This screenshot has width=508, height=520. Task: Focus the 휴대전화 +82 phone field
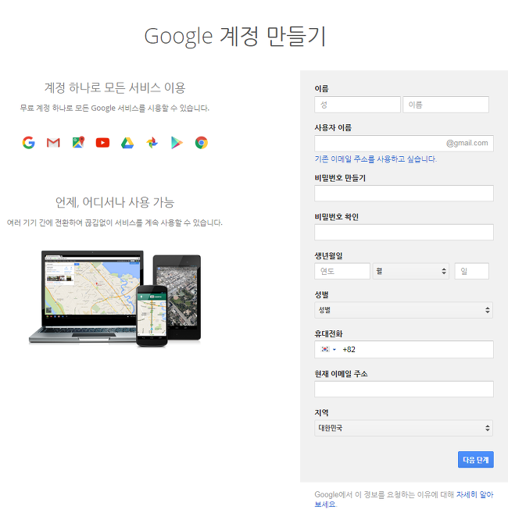pyautogui.click(x=404, y=349)
